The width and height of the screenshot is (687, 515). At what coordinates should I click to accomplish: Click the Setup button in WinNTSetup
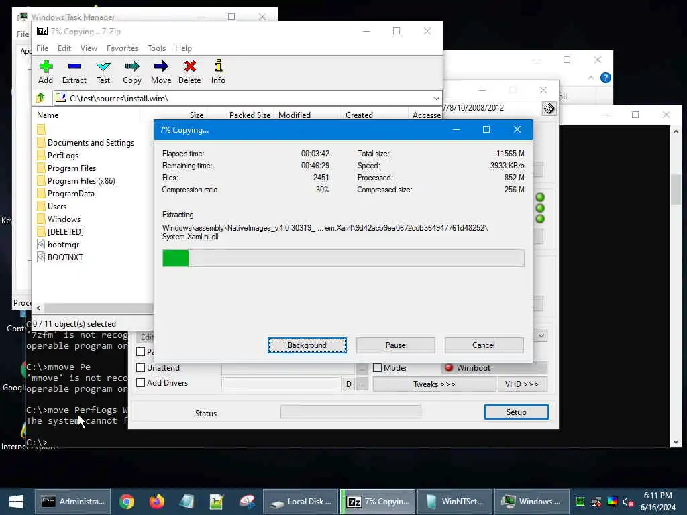[516, 412]
